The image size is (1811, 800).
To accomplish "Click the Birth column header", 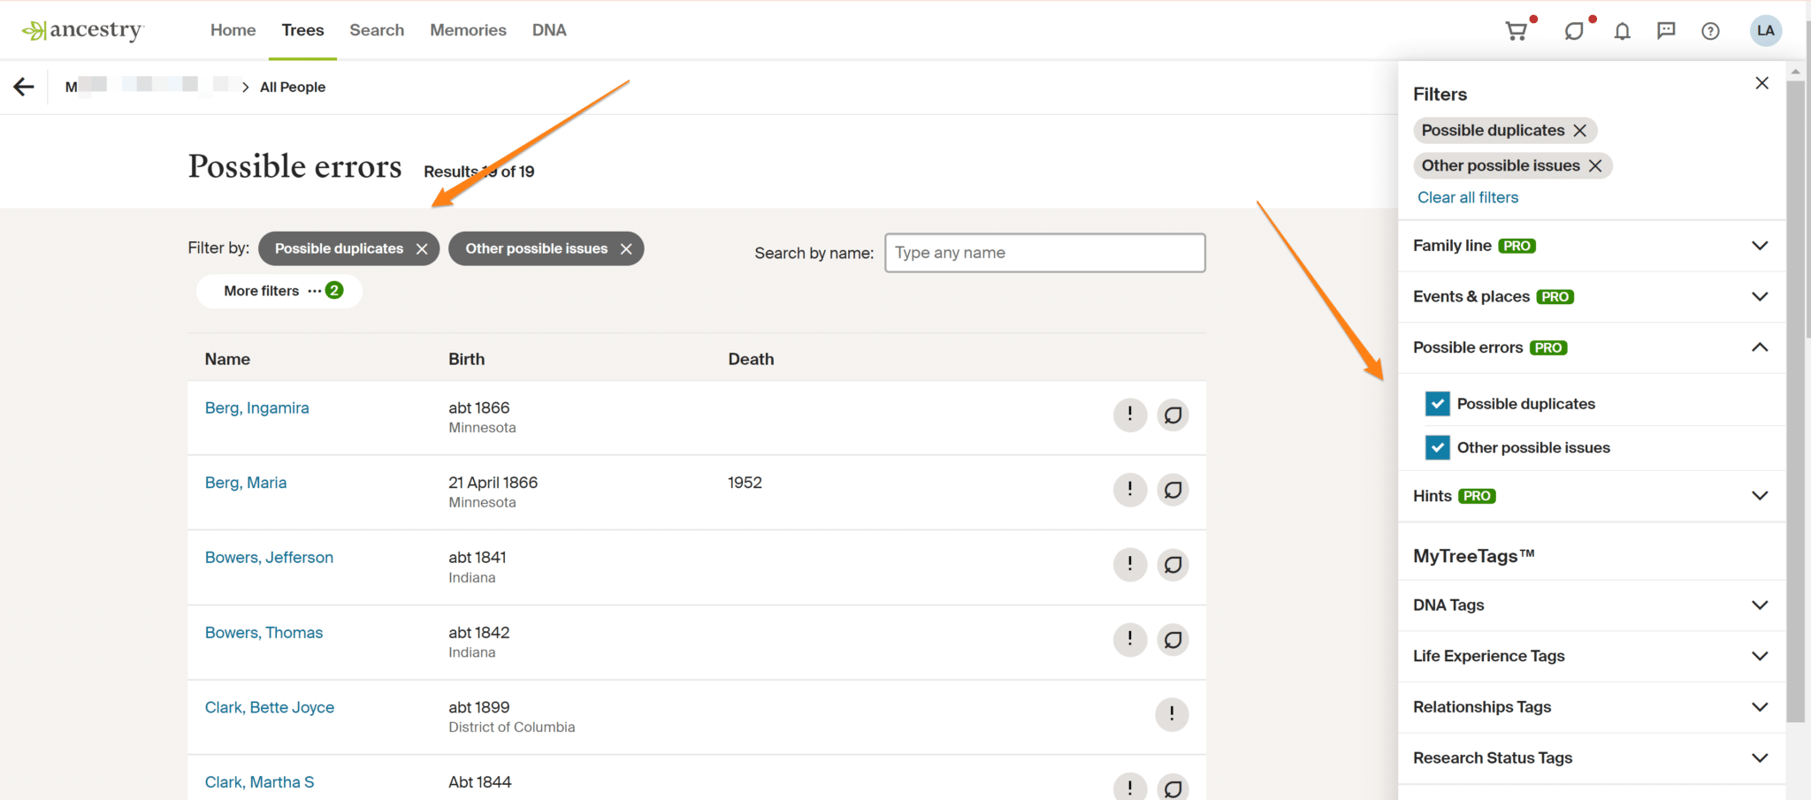I will coord(466,360).
